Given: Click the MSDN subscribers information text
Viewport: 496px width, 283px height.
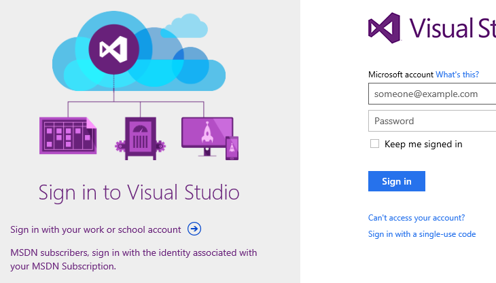Looking at the screenshot, I should (x=133, y=259).
